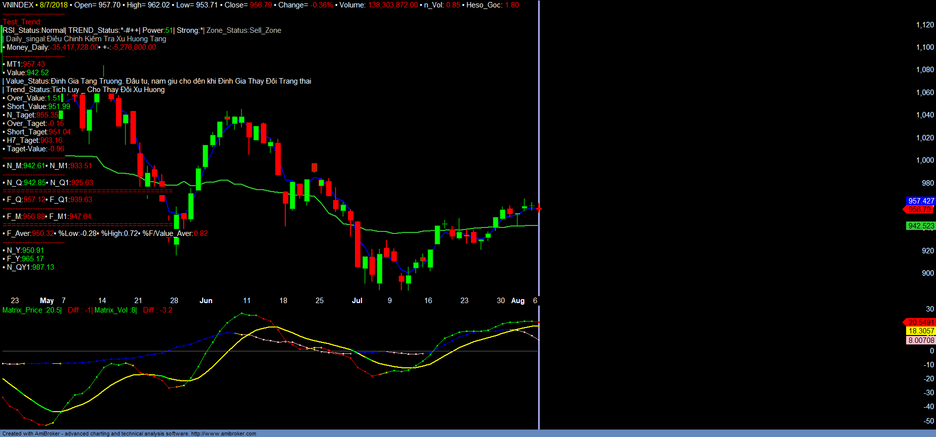This screenshot has width=936, height=437.
Task: Click the red 20.5491 indicator label
Action: tap(920, 323)
